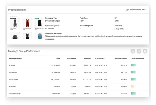Select the Authority message group row
Screen dimensions: 156x105
point(78,86)
